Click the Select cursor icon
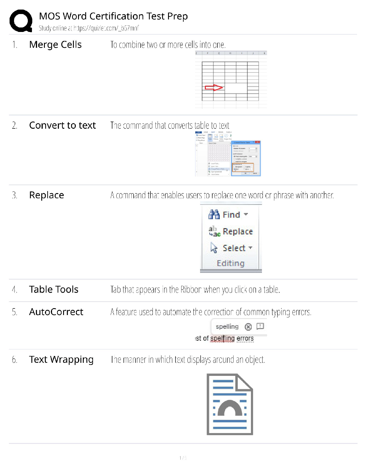366x473 pixels. [214, 248]
